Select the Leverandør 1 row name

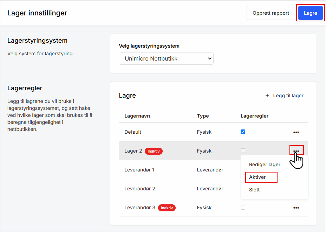click(x=139, y=170)
